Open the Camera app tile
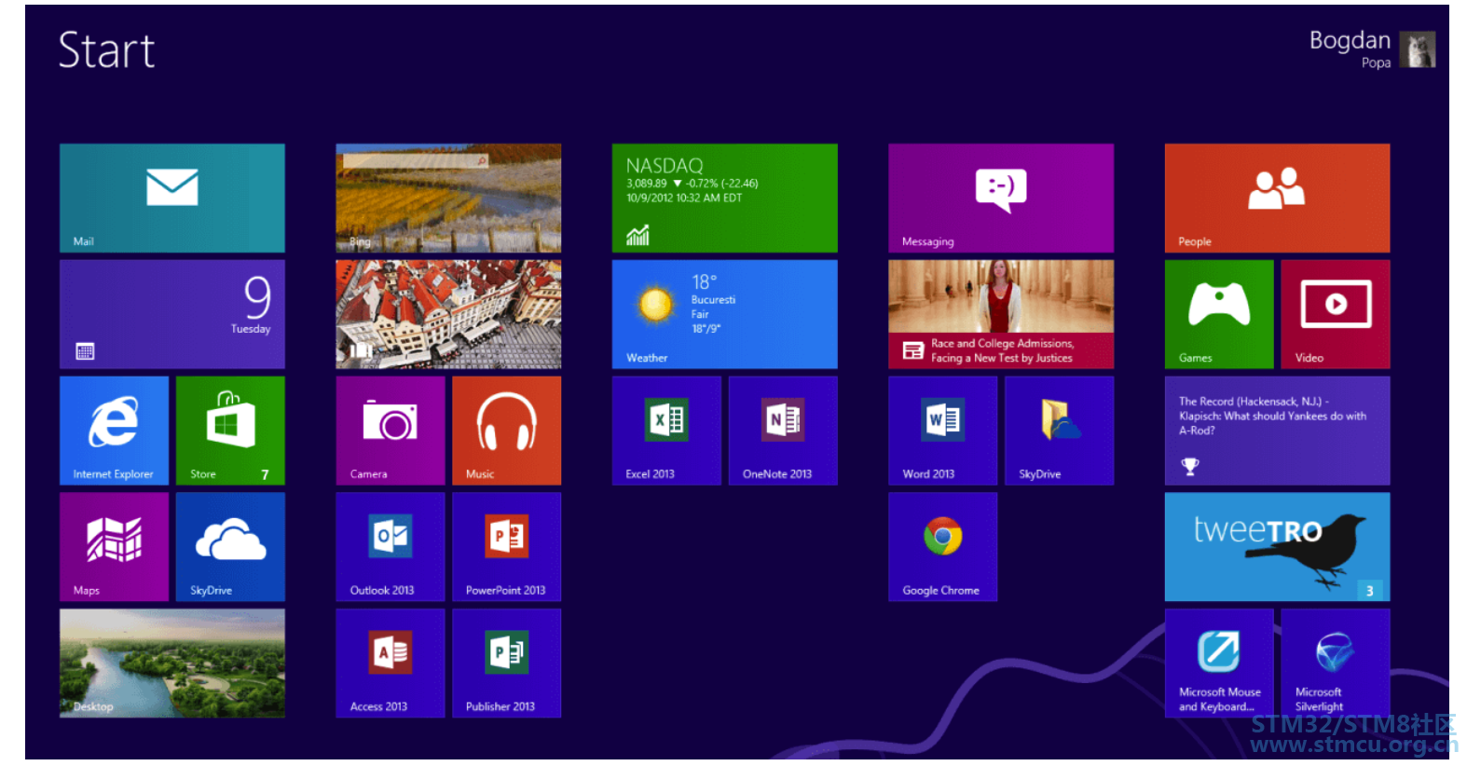The height and width of the screenshot is (766, 1467). click(391, 431)
